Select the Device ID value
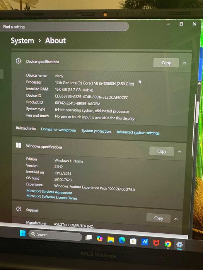 point(92,97)
